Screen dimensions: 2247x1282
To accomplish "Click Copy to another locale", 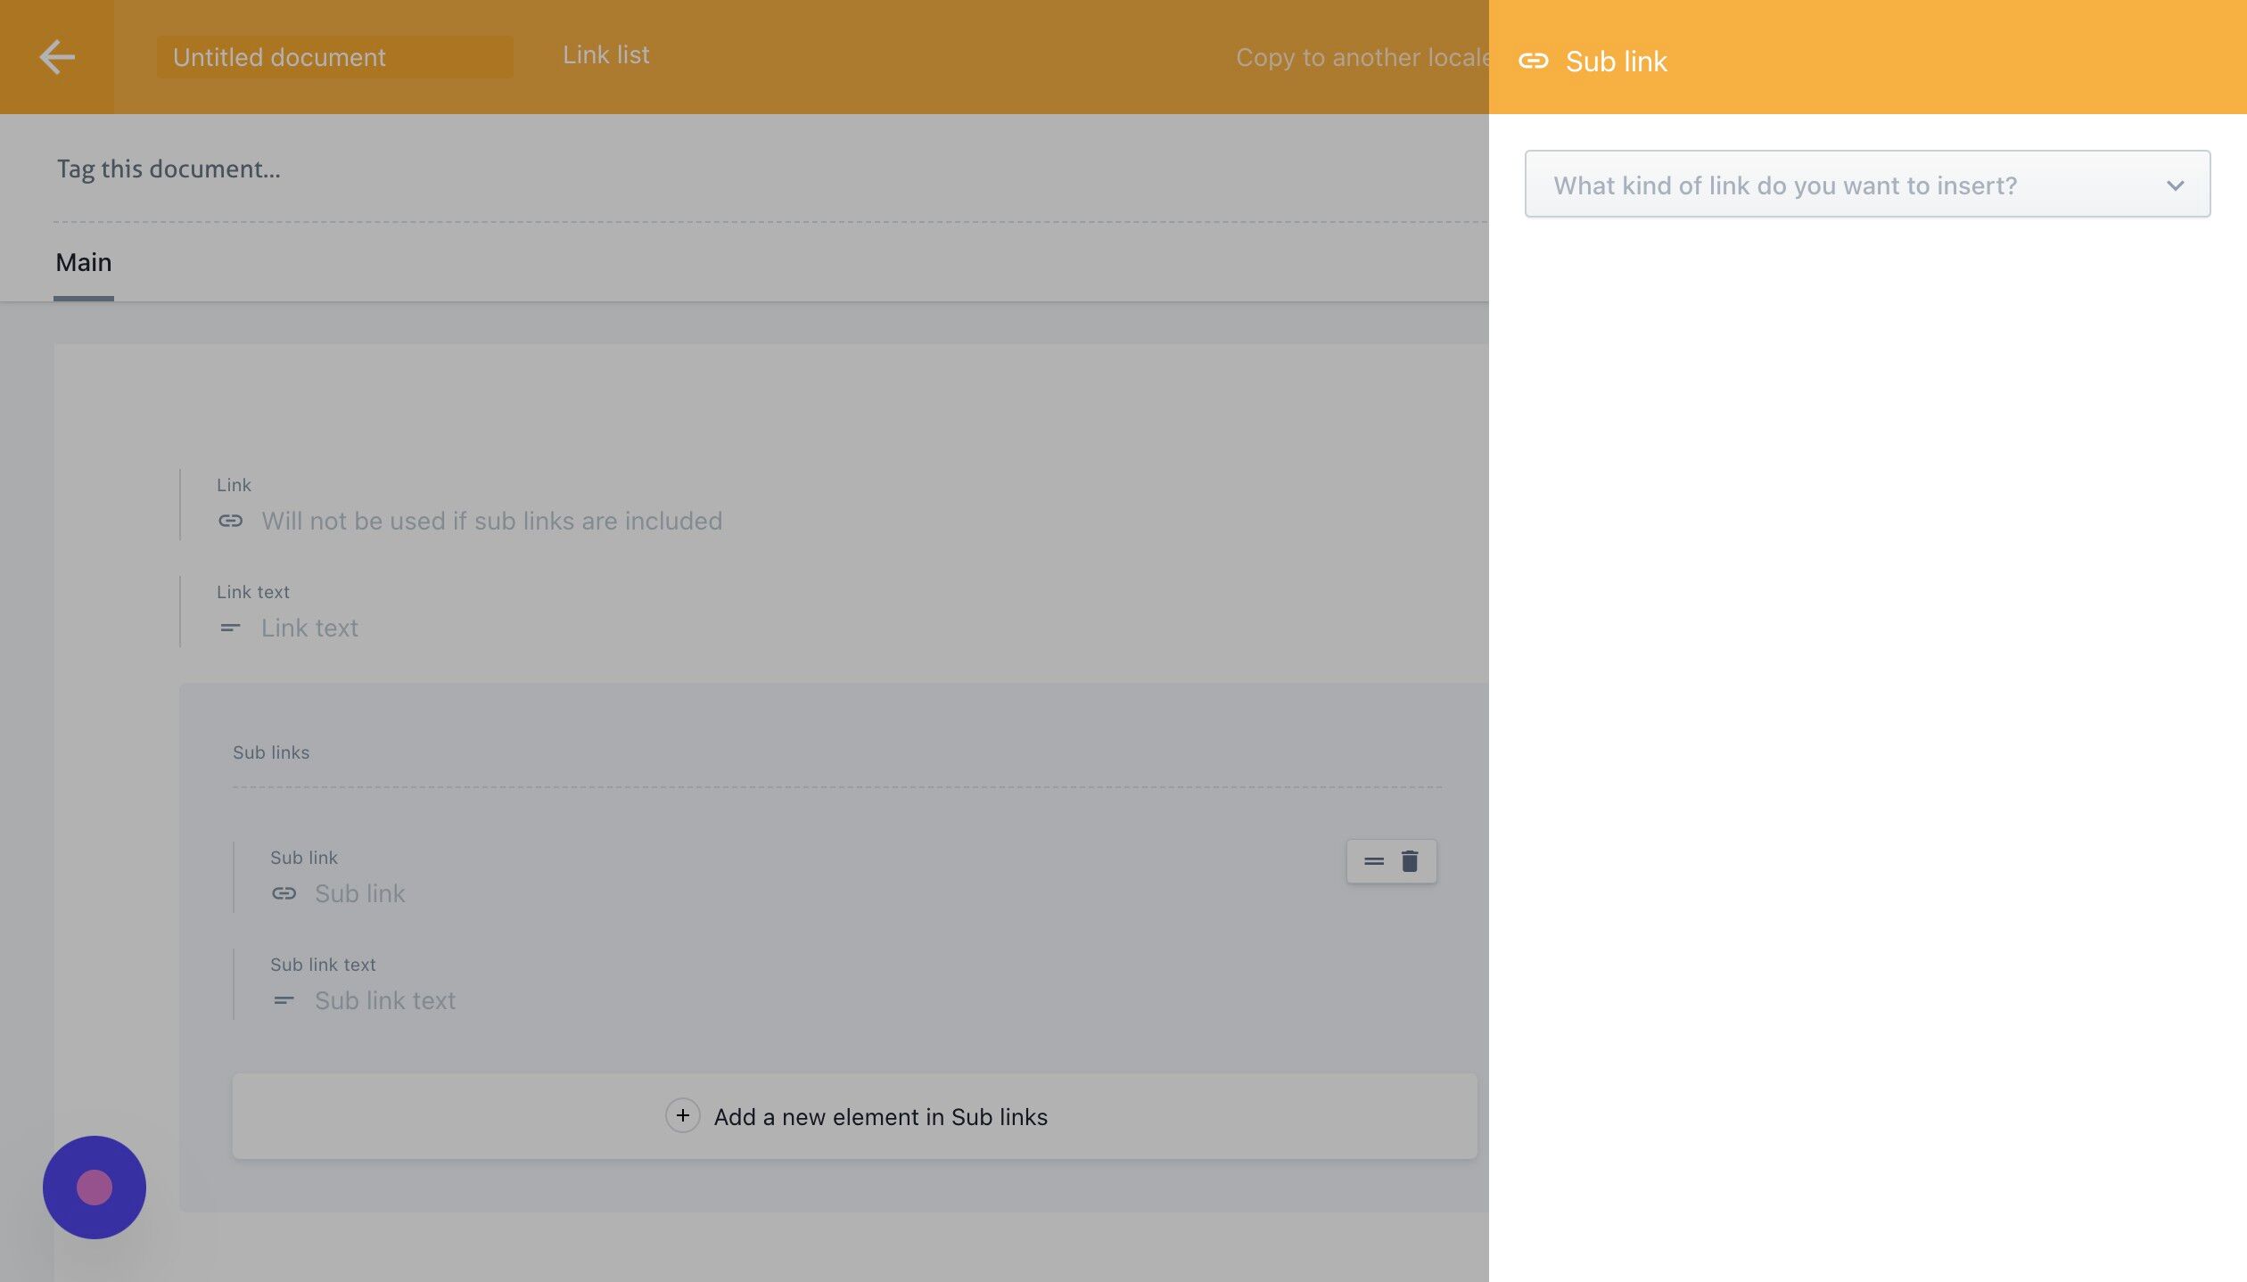I will [x=1361, y=58].
